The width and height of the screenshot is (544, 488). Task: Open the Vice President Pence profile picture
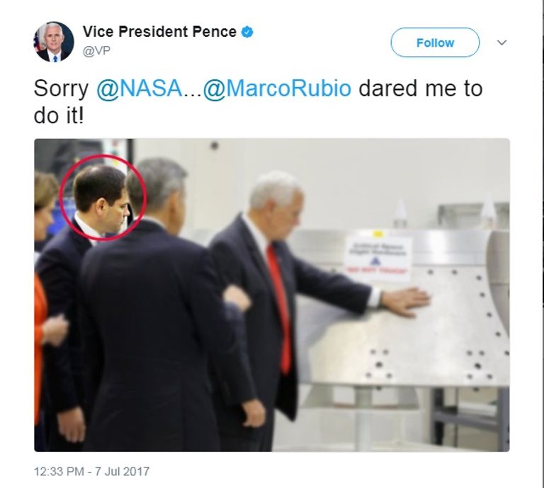54,42
